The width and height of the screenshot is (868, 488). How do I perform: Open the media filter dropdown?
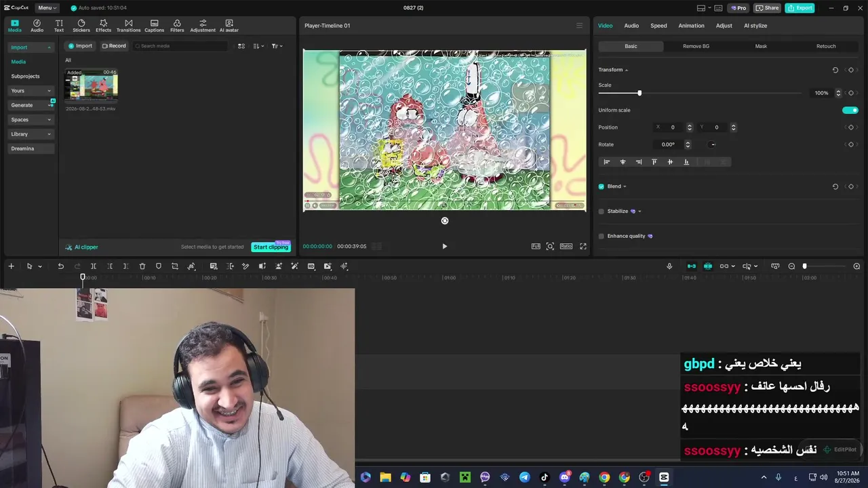click(277, 46)
